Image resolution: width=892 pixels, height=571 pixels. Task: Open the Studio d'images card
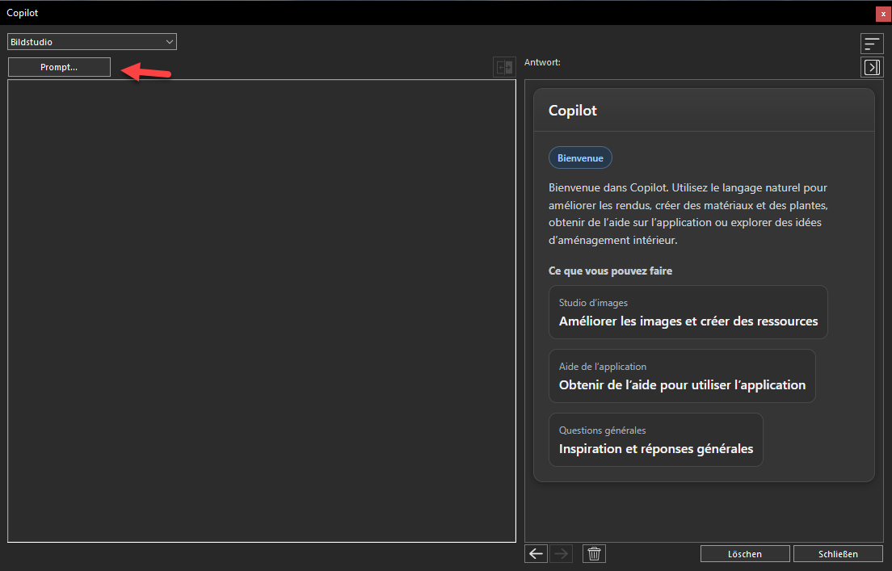point(688,313)
